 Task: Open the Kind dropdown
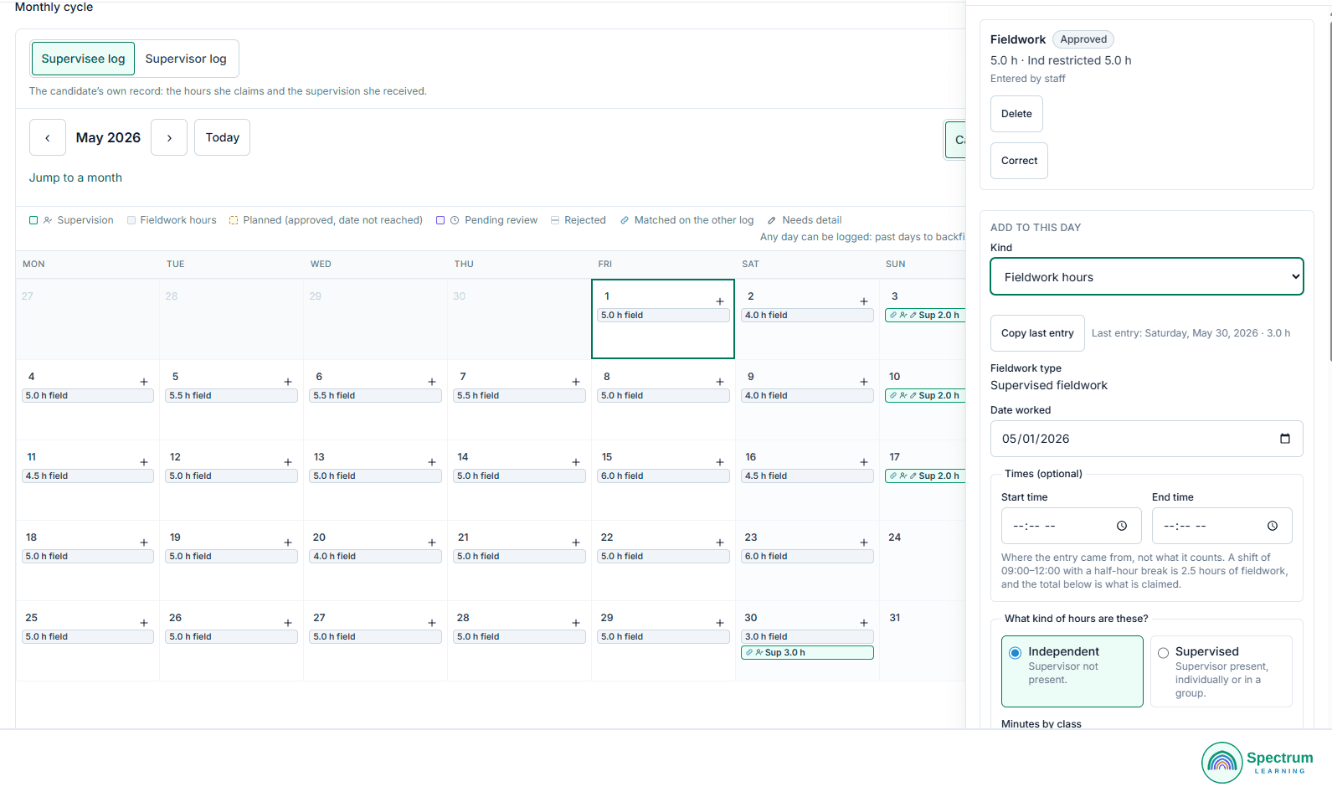(x=1147, y=277)
